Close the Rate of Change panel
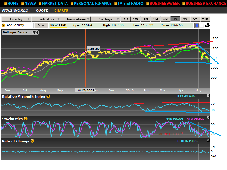Screen dimensions: 227x170 click(208, 140)
